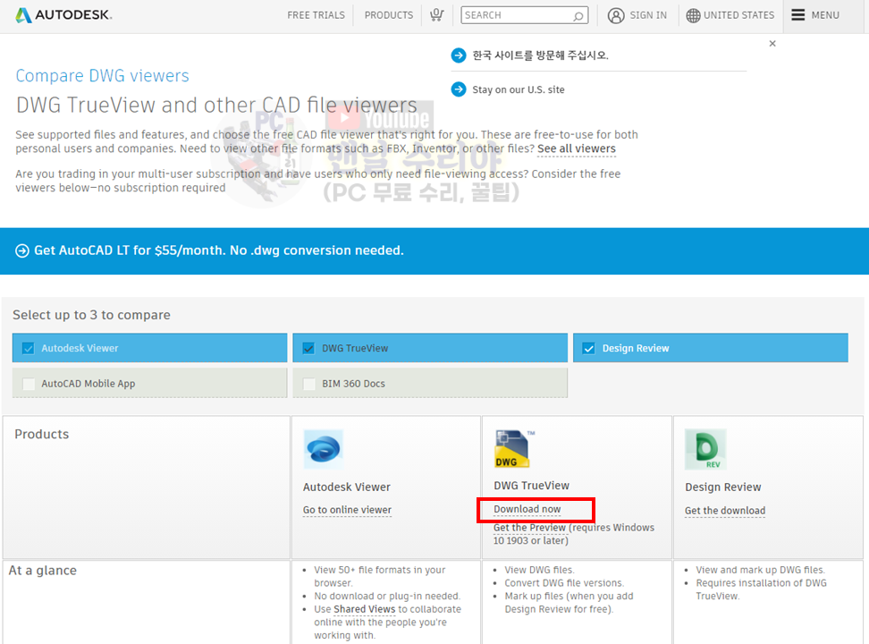Click SIGN IN text in header
Viewport: 869px width, 644px height.
point(648,15)
